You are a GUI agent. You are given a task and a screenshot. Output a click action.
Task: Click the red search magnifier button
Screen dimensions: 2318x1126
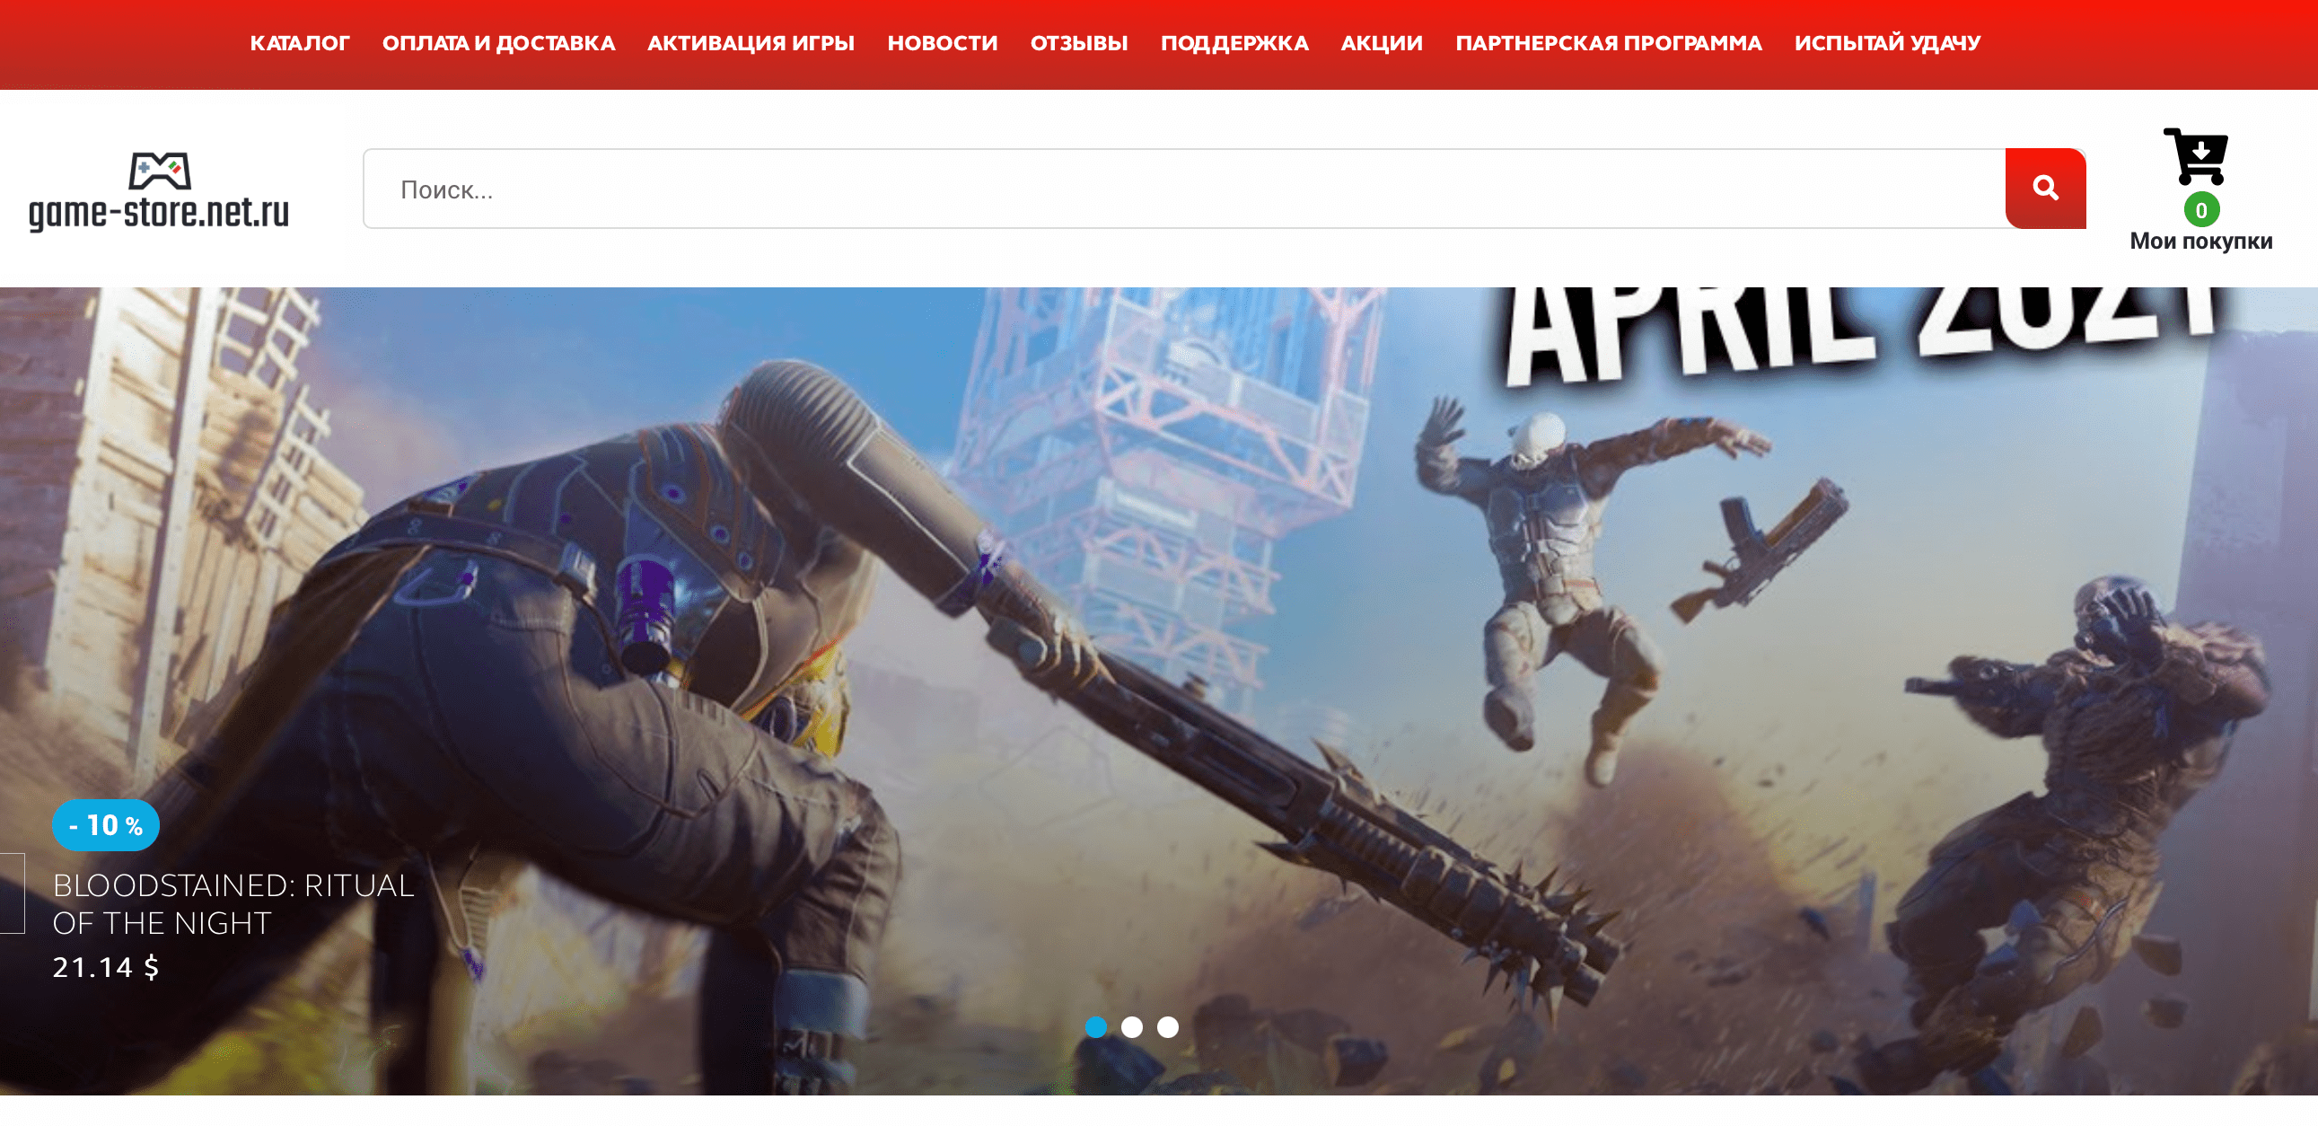[2045, 189]
